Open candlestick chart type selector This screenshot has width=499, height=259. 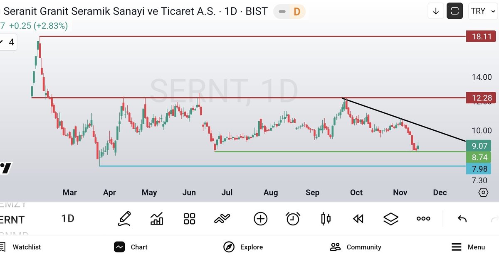326,218
